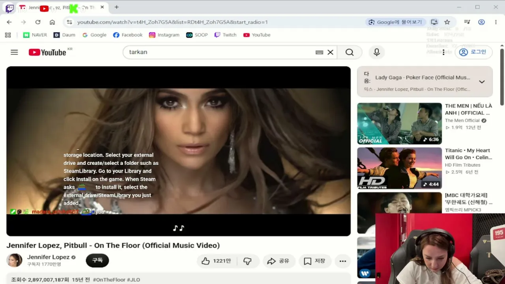Click THE MEN | NẾU LÀ ANH title
This screenshot has width=505, height=284.
coord(469,109)
